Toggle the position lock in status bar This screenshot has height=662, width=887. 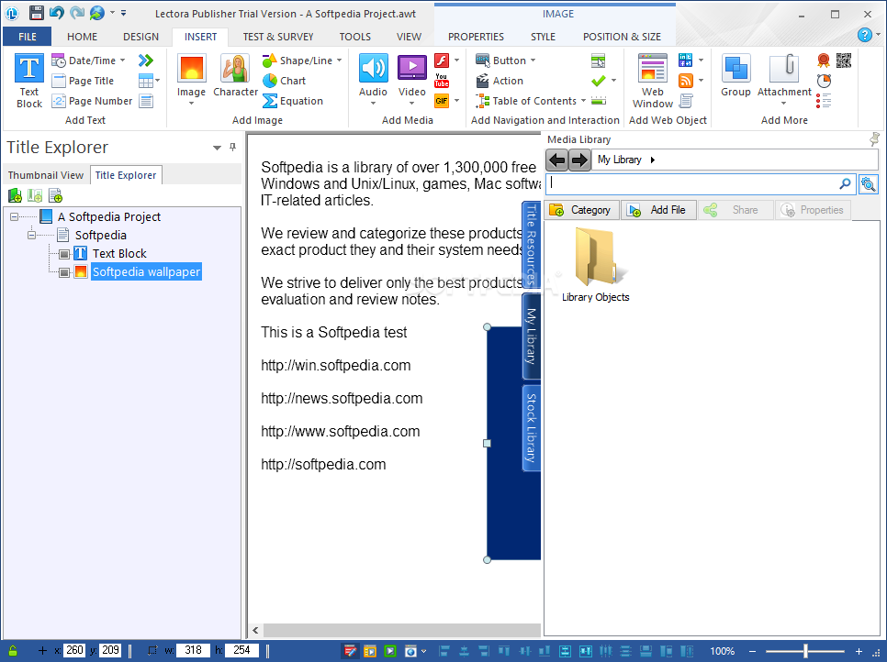pyautogui.click(x=13, y=651)
